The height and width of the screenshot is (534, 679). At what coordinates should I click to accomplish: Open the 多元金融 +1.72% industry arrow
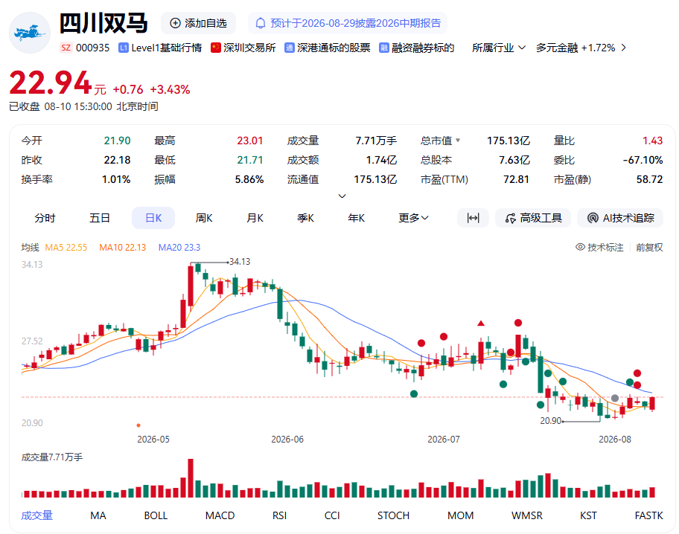(624, 48)
